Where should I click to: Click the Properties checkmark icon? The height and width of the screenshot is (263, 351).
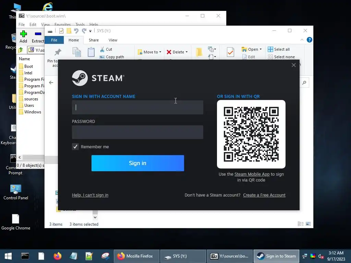tap(230, 52)
